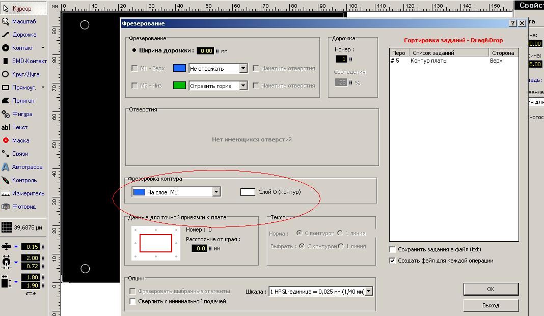
Task: Click the Выход exit button
Action: point(491,305)
